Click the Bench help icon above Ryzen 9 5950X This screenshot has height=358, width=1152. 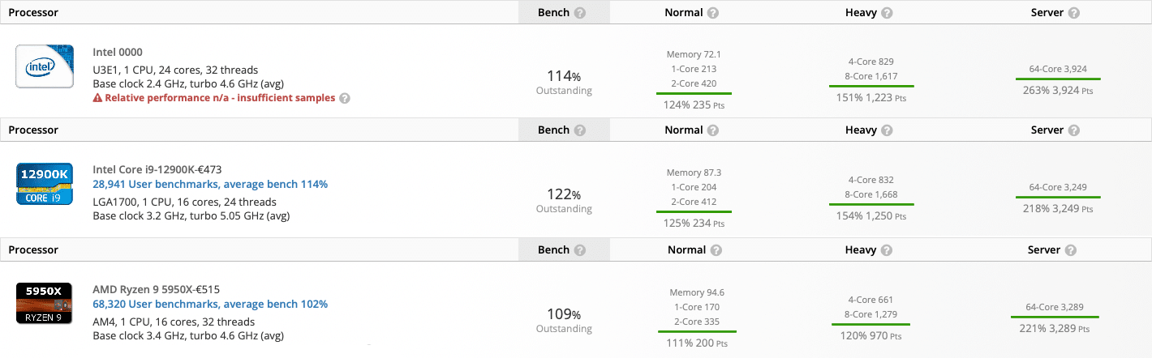[x=580, y=250]
